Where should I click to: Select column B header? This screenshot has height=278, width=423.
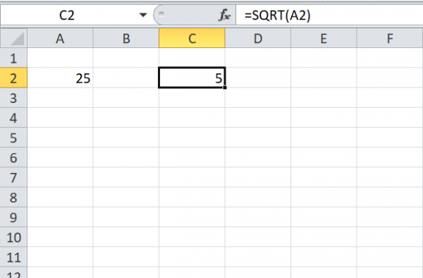126,38
